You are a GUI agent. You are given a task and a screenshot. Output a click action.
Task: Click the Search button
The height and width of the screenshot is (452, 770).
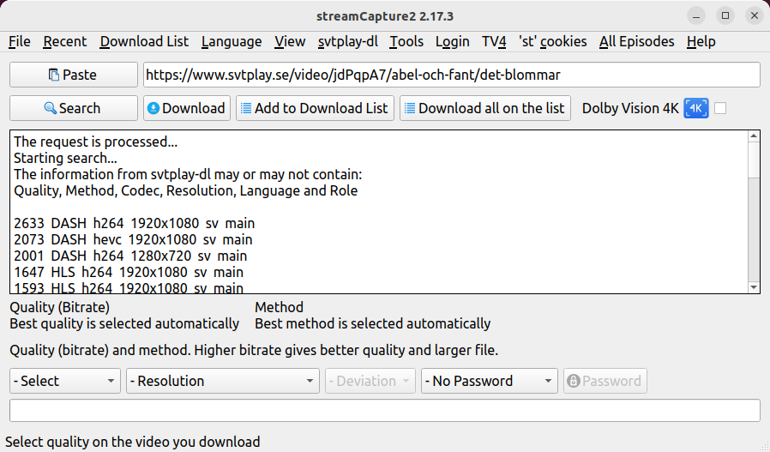(x=74, y=108)
